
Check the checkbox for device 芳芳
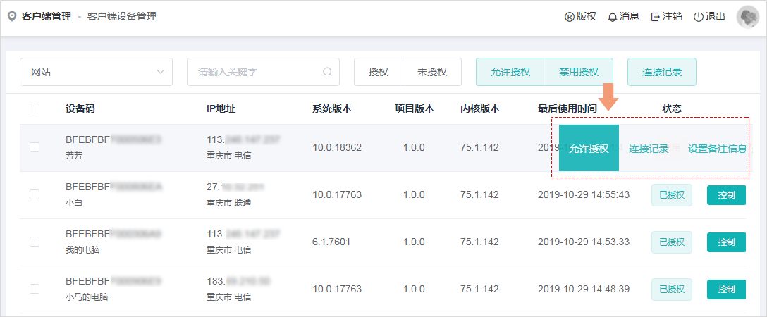pos(35,147)
